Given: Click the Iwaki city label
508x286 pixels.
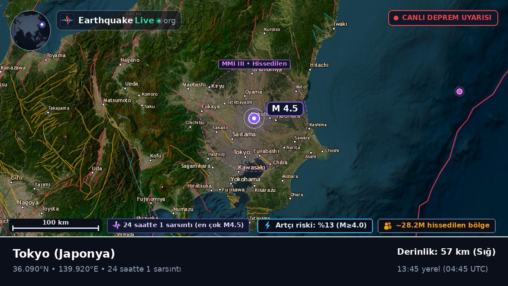Looking at the screenshot, I should pos(340,24).
